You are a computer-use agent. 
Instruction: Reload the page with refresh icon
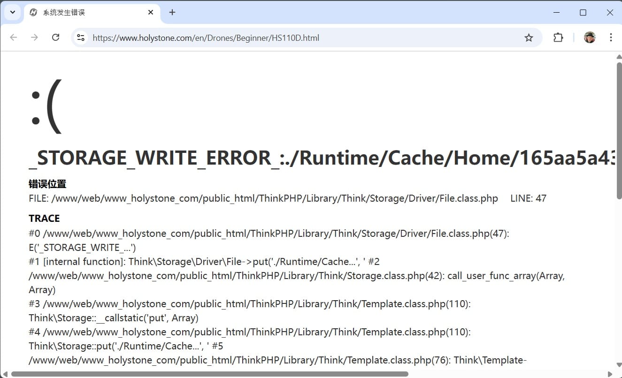[55, 38]
